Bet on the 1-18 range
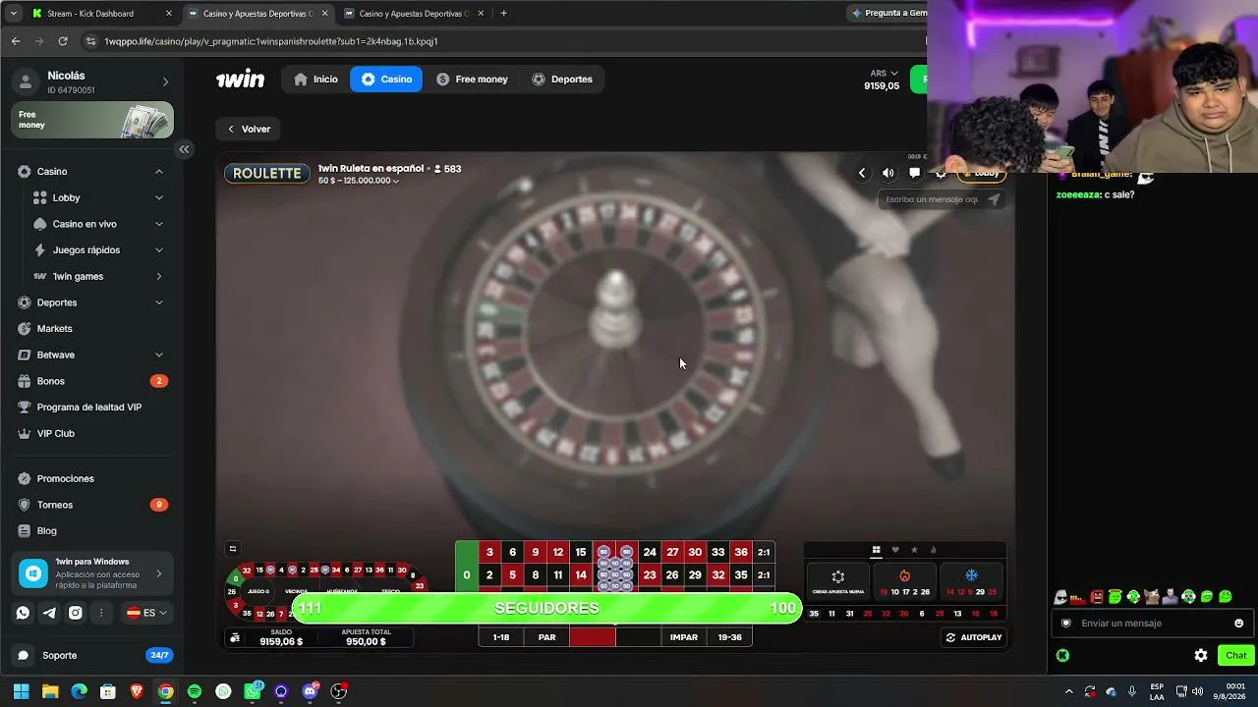Viewport: 1258px width, 707px height. click(x=501, y=637)
